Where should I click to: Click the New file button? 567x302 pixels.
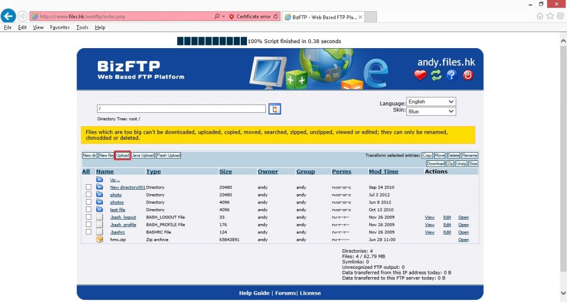[x=106, y=155]
